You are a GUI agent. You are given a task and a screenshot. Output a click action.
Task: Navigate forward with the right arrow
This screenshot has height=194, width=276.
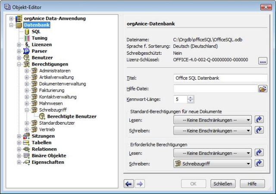click(x=140, y=184)
